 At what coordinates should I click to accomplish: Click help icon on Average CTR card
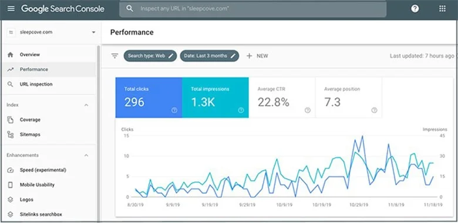308,110
